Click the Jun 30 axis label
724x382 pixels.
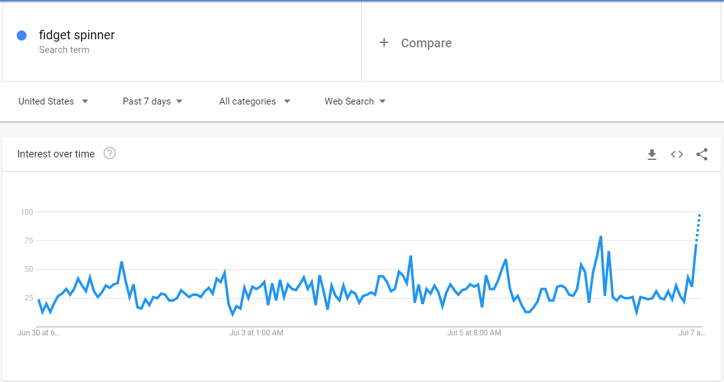pos(38,333)
